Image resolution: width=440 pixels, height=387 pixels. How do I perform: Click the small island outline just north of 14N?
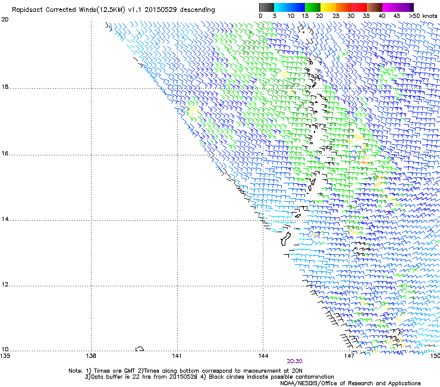pyautogui.click(x=298, y=216)
